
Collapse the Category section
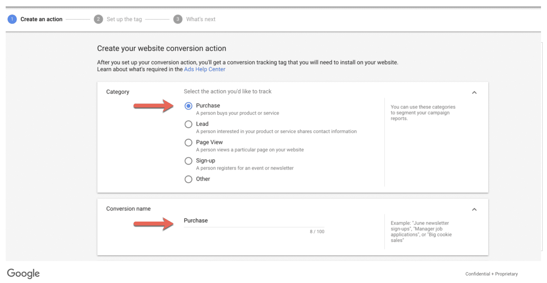pyautogui.click(x=474, y=92)
